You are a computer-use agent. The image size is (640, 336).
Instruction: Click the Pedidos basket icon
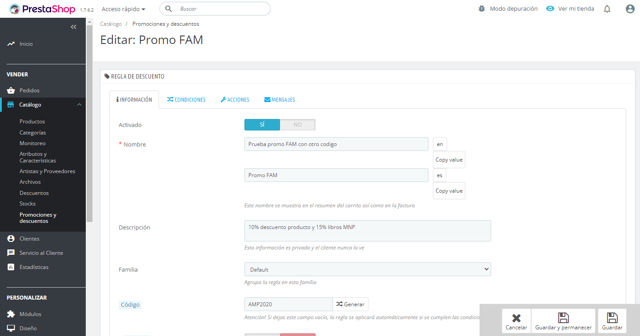11,91
